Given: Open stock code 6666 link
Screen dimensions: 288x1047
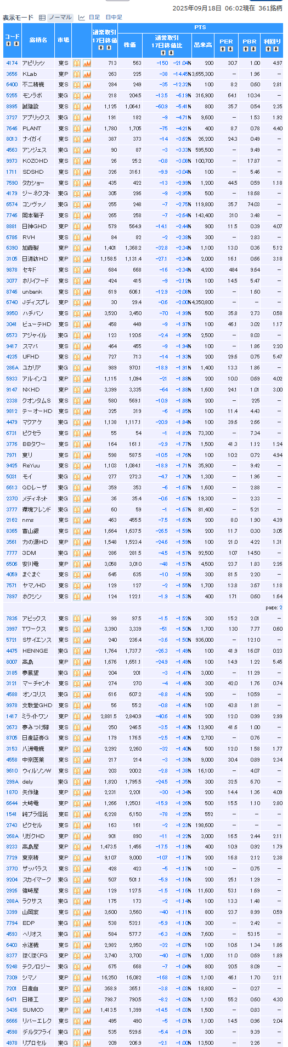Looking at the screenshot, I should [12, 1021].
